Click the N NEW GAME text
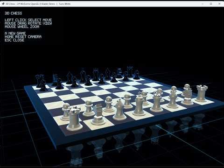 click(x=15, y=34)
